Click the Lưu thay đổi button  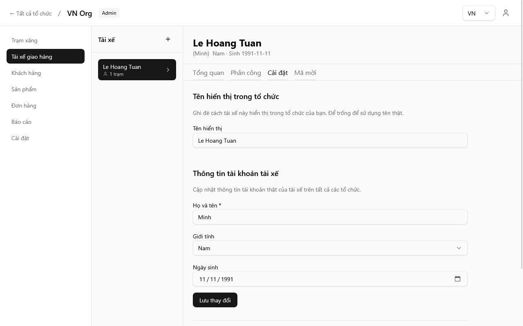tap(215, 300)
